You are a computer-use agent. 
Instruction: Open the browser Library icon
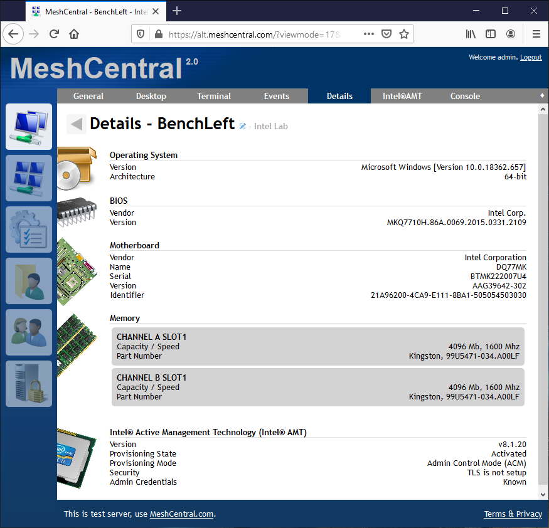pyautogui.click(x=471, y=34)
